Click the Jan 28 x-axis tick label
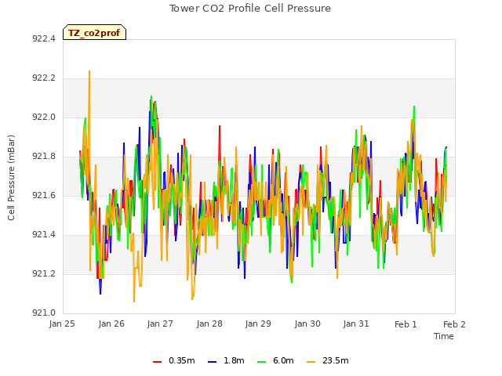 pos(209,324)
